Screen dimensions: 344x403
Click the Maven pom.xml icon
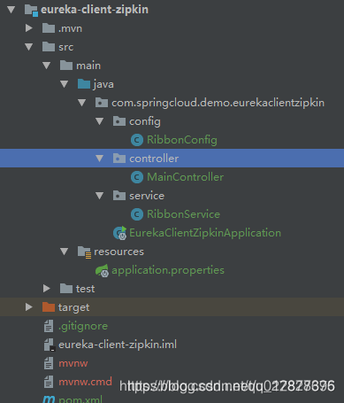point(49,399)
